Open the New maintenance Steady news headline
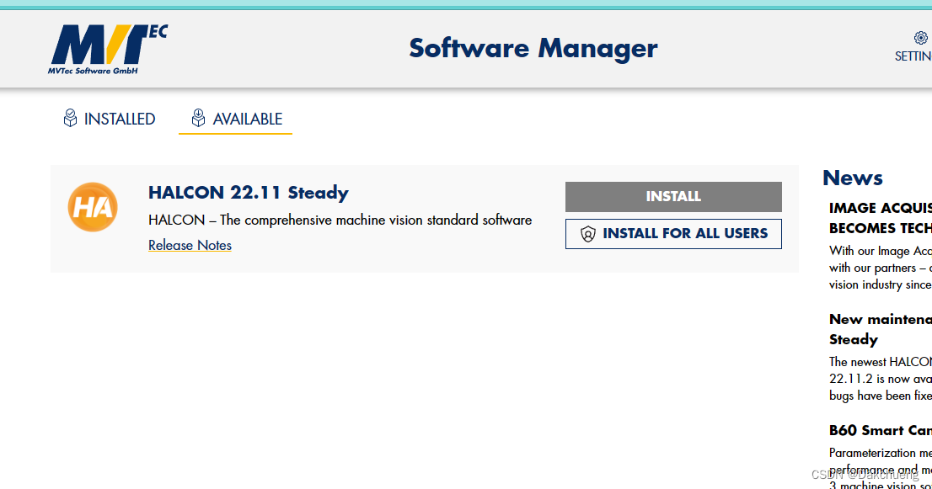Viewport: 932px width, 489px height. pos(881,329)
